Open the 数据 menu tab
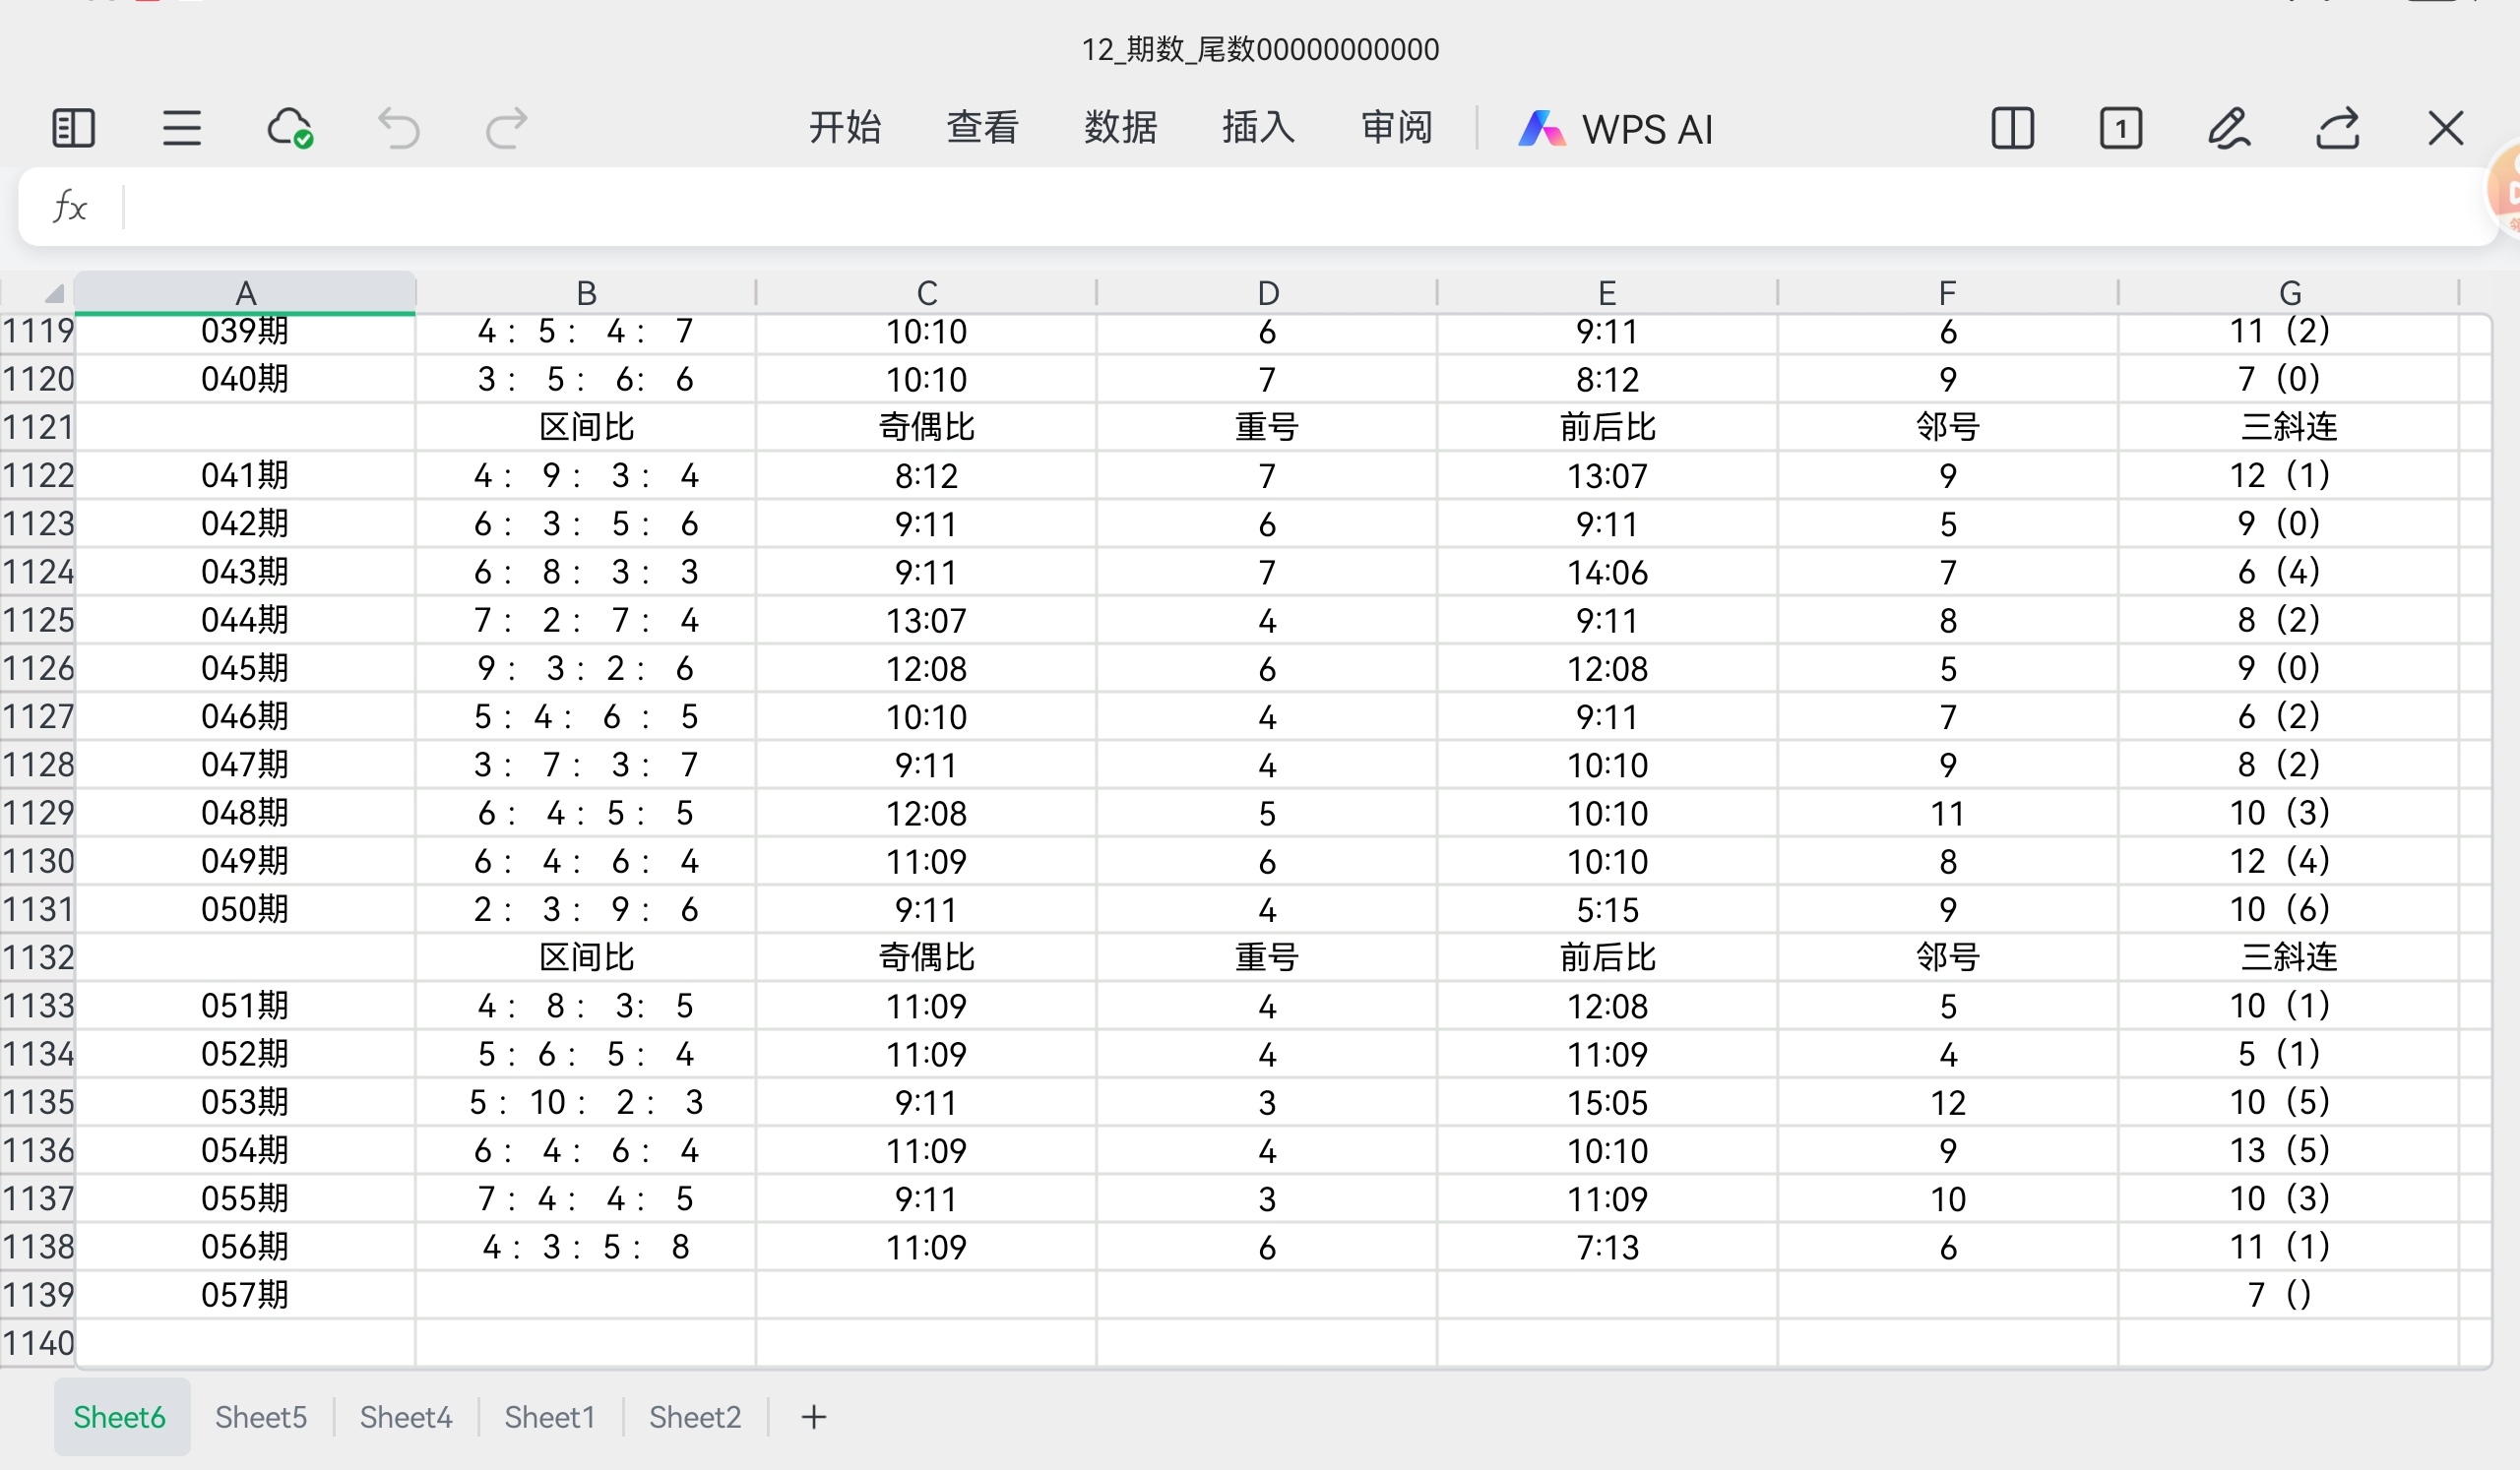This screenshot has height=1470, width=2520. tap(1120, 128)
